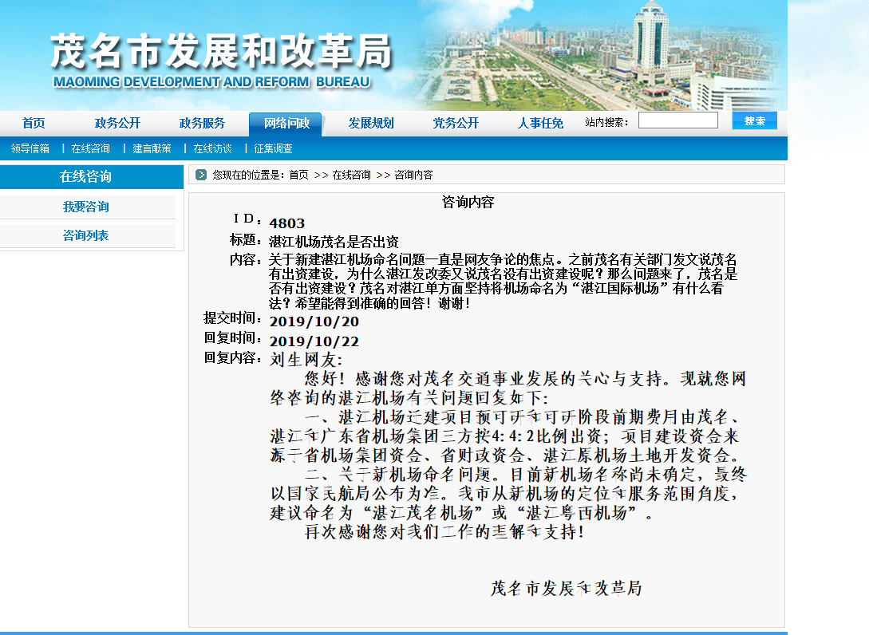Open 在线访谈 in the submenu

pos(213,148)
